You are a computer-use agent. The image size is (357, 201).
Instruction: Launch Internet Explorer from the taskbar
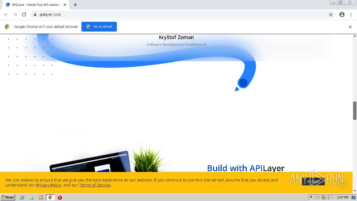[22, 197]
